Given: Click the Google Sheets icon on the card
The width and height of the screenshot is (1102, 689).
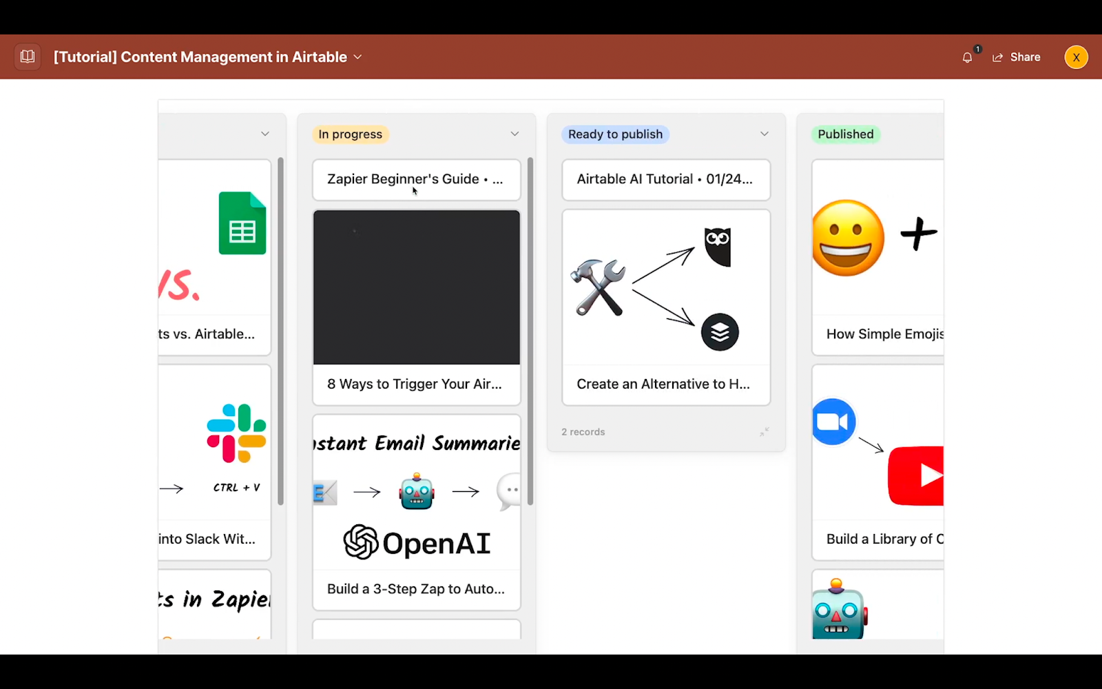Looking at the screenshot, I should [x=242, y=223].
